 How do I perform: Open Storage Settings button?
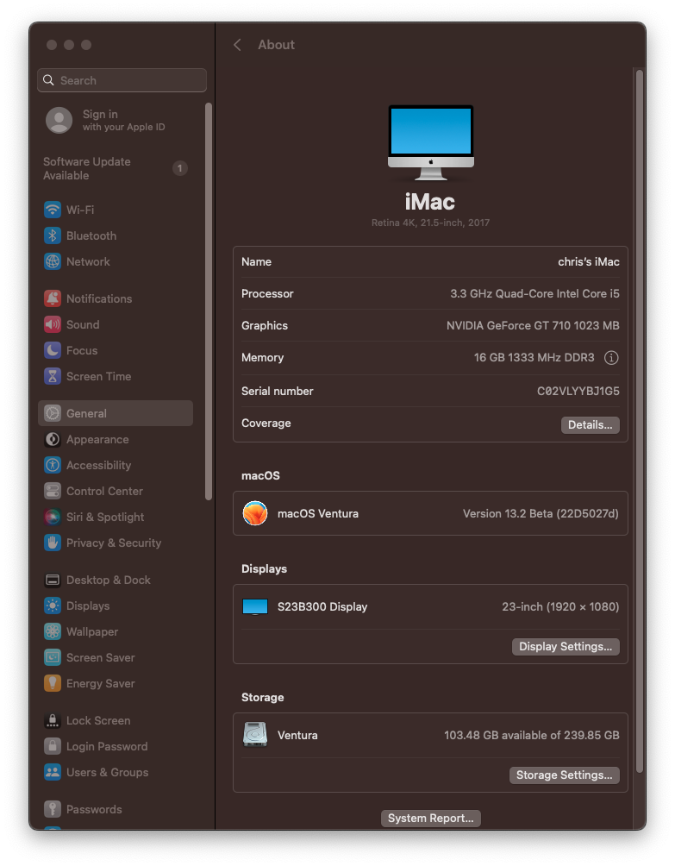pyautogui.click(x=564, y=776)
